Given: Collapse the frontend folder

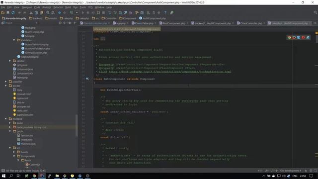Looking at the screenshot, I should (x=5, y=119).
